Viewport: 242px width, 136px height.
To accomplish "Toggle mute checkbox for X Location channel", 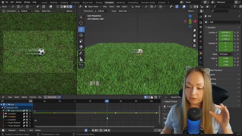I will tap(27, 114).
